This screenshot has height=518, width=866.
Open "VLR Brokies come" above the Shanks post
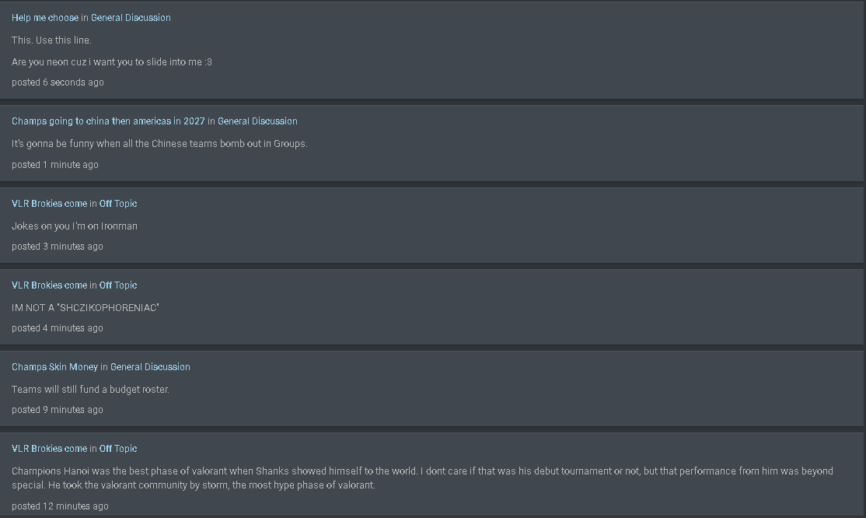[x=49, y=449]
